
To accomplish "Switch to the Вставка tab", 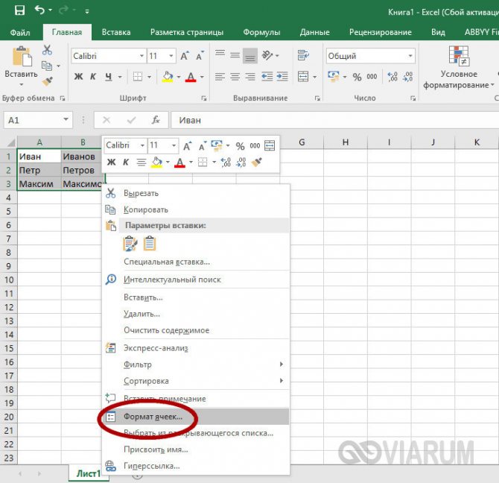I will pos(116,33).
